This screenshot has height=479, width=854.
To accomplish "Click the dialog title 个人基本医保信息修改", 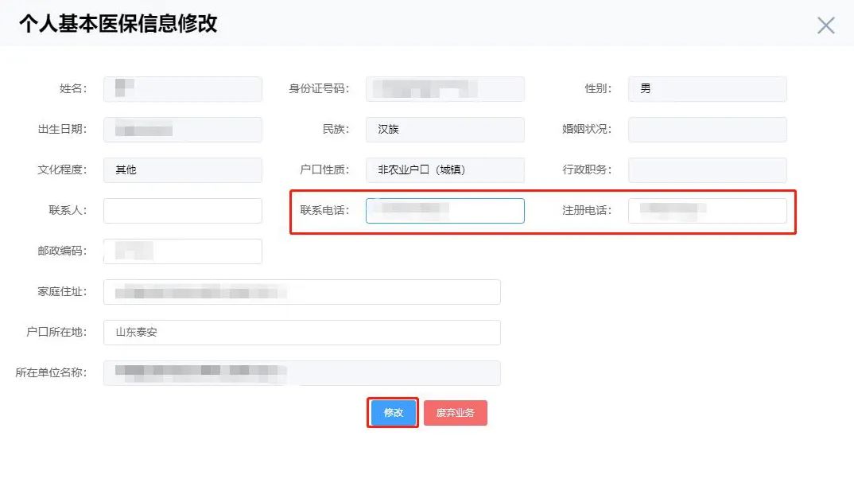I will [x=118, y=24].
